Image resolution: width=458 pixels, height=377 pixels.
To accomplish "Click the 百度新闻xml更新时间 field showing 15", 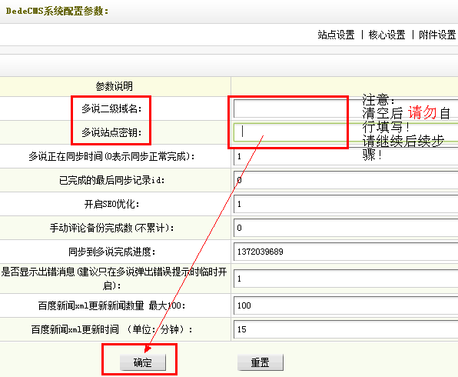I will [346, 329].
